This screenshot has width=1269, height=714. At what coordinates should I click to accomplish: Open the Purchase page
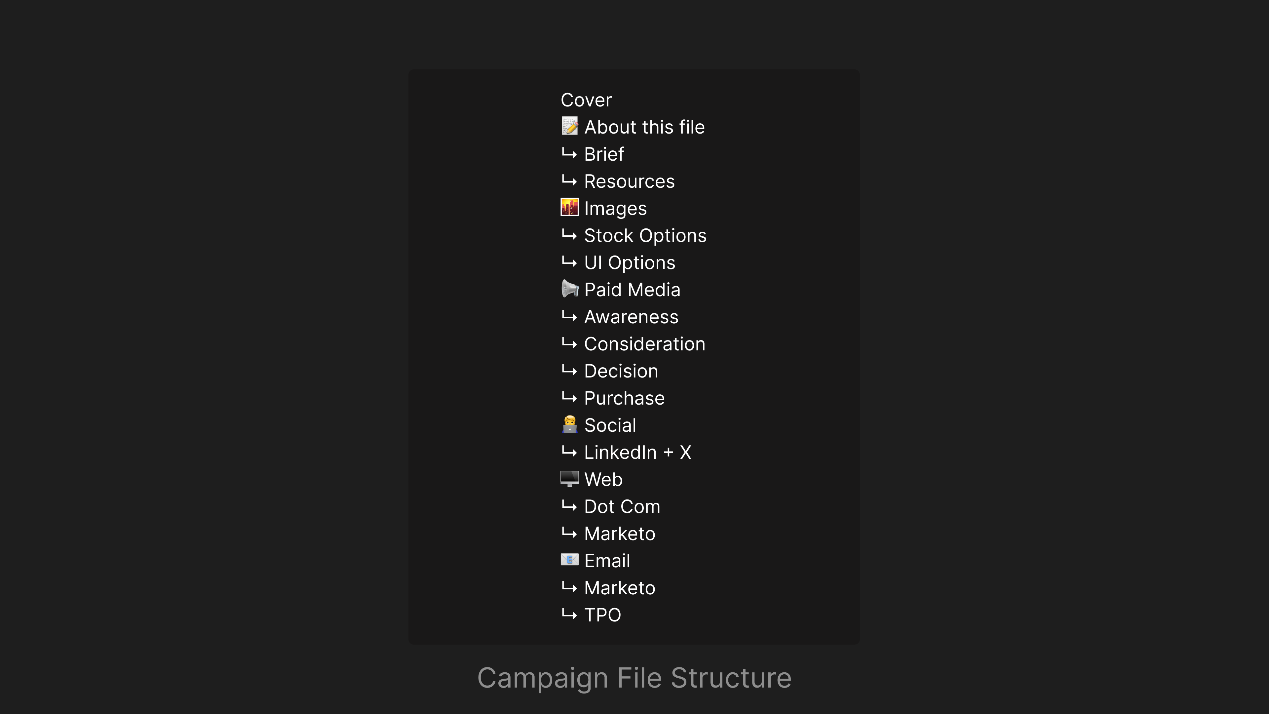pyautogui.click(x=624, y=398)
